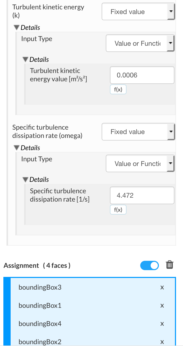
Task: Remove boundingBox1 from assignment
Action: pyautogui.click(x=162, y=306)
